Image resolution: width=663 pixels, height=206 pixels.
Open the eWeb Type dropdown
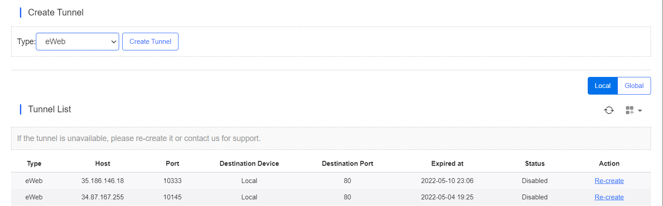point(78,42)
